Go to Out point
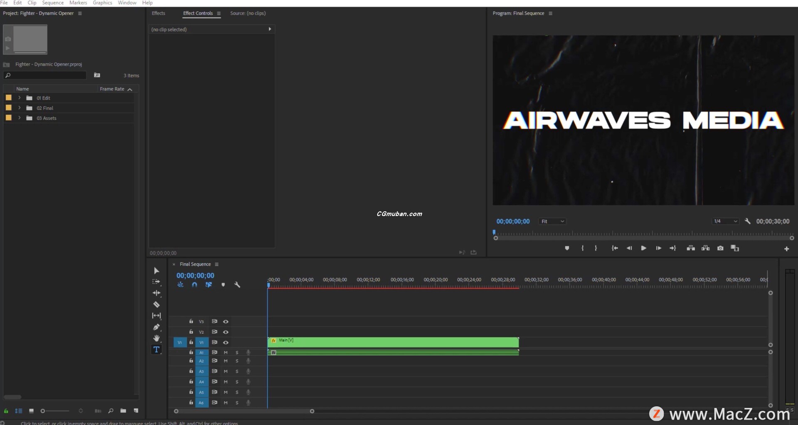This screenshot has height=425, width=798. pyautogui.click(x=673, y=248)
